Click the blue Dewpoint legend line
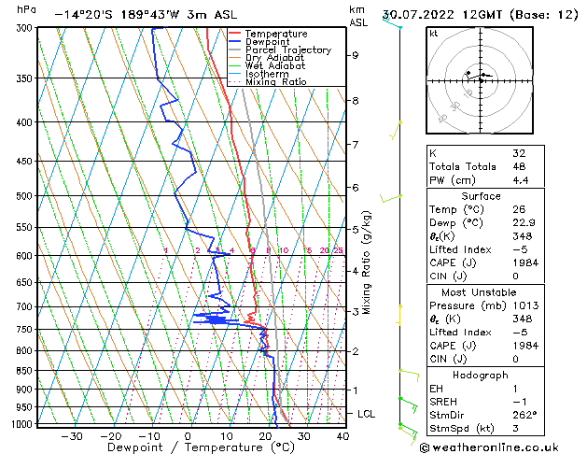 [235, 42]
